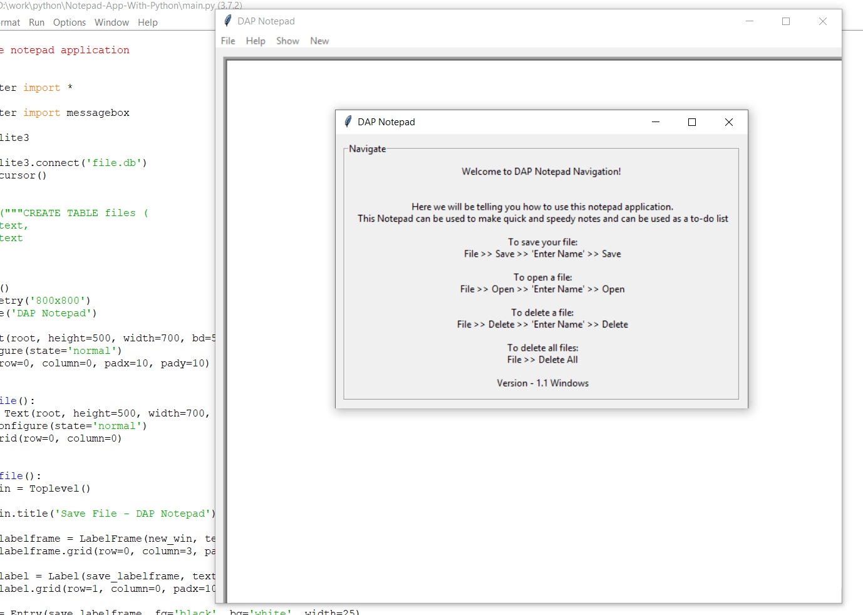Viewport: 863px width, 615px height.
Task: Open the File menu in DAP Notepad
Action: point(227,41)
